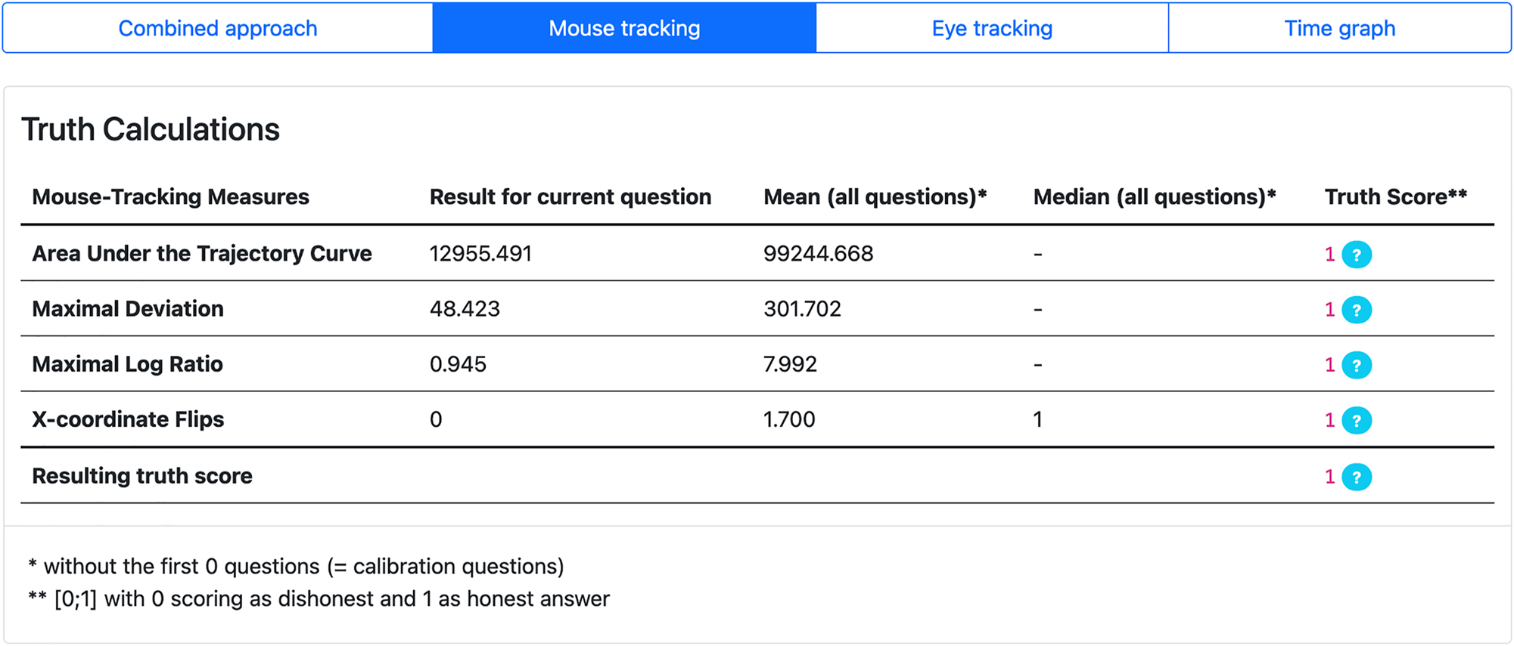Click the Mean (all questions) column header
The height and width of the screenshot is (646, 1514).
coord(875,197)
